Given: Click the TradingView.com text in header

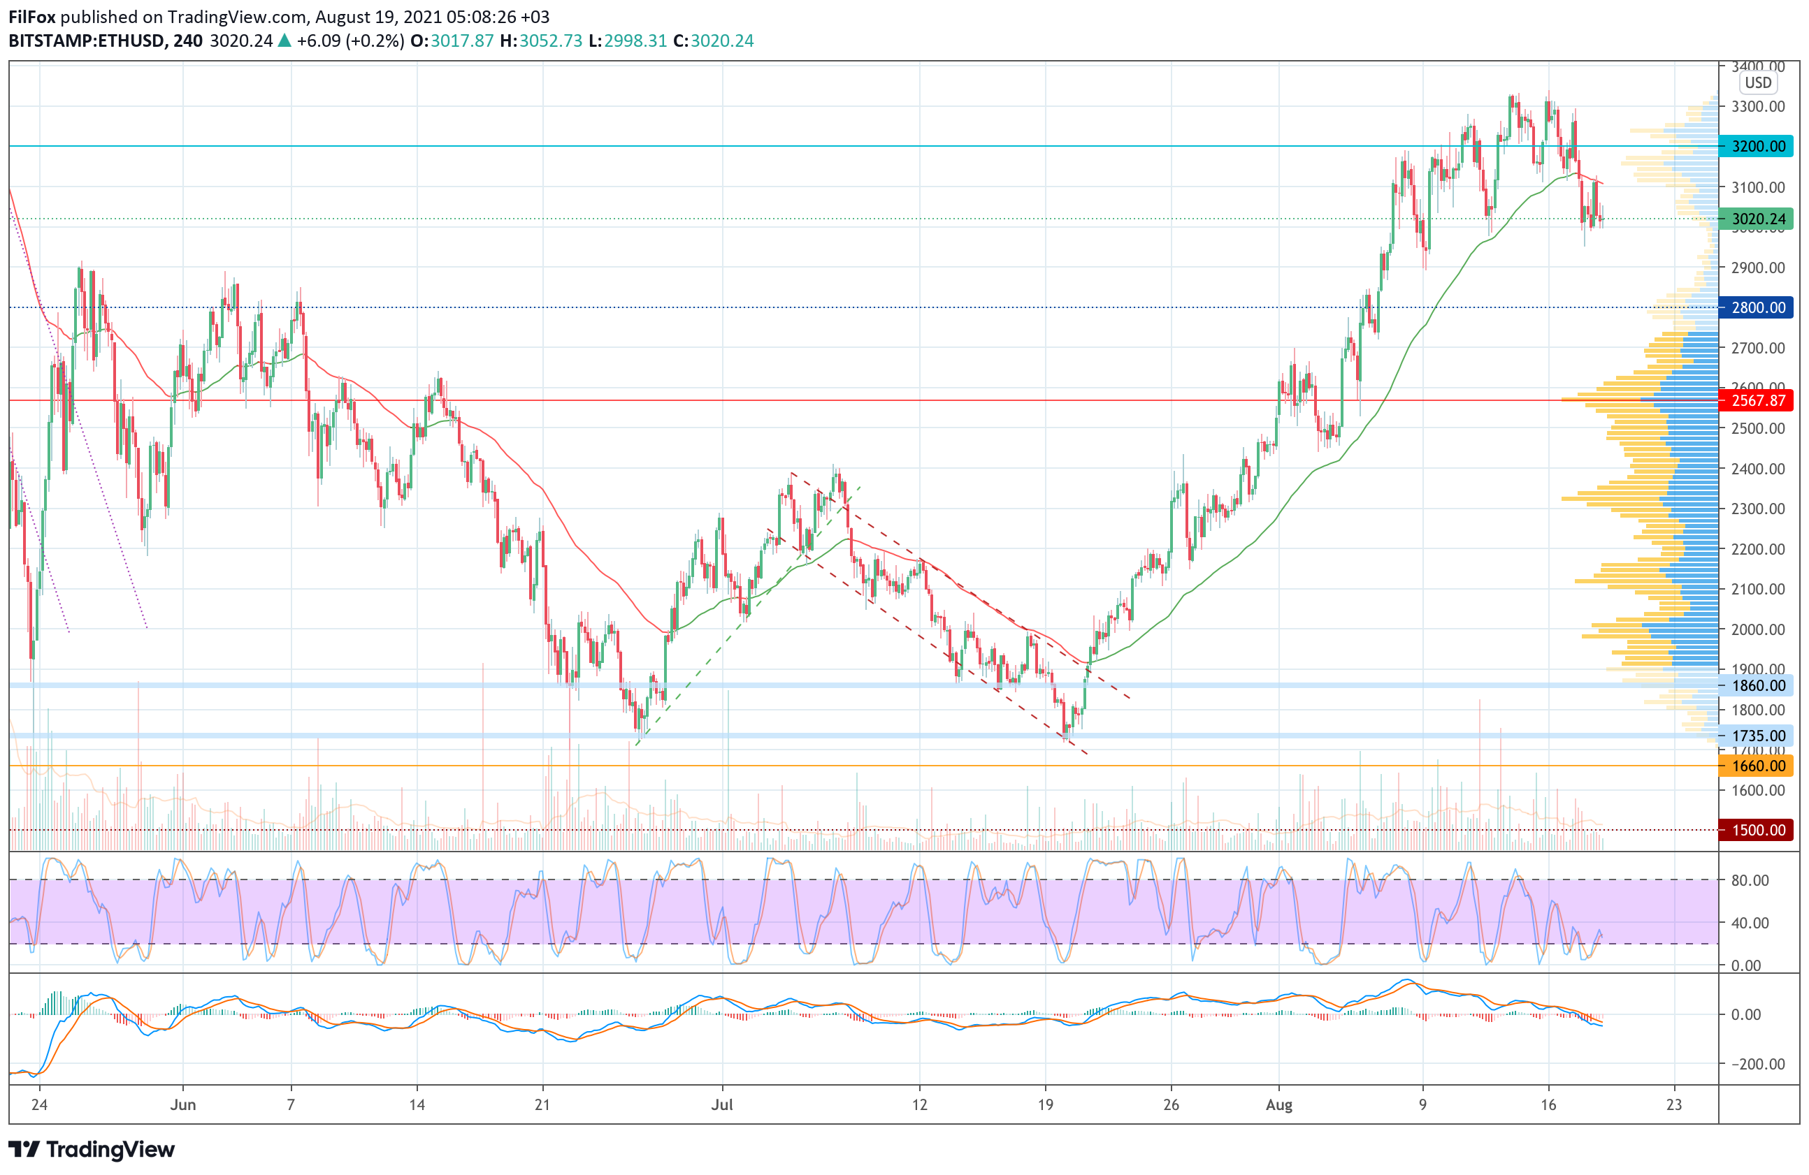Looking at the screenshot, I should 236,17.
